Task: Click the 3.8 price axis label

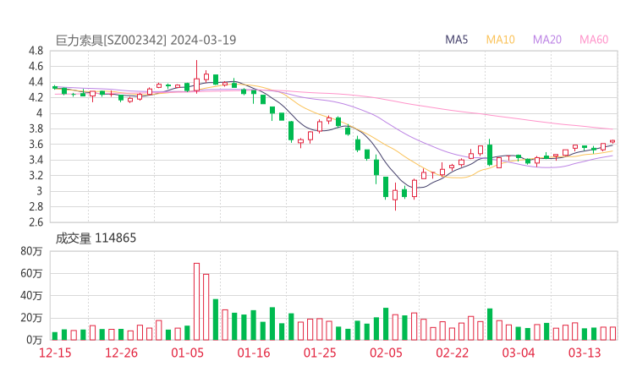Action: point(36,129)
